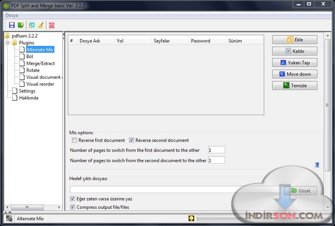Click the main panel scroll up arrow
Screen dimensions: 335x226
(327, 36)
